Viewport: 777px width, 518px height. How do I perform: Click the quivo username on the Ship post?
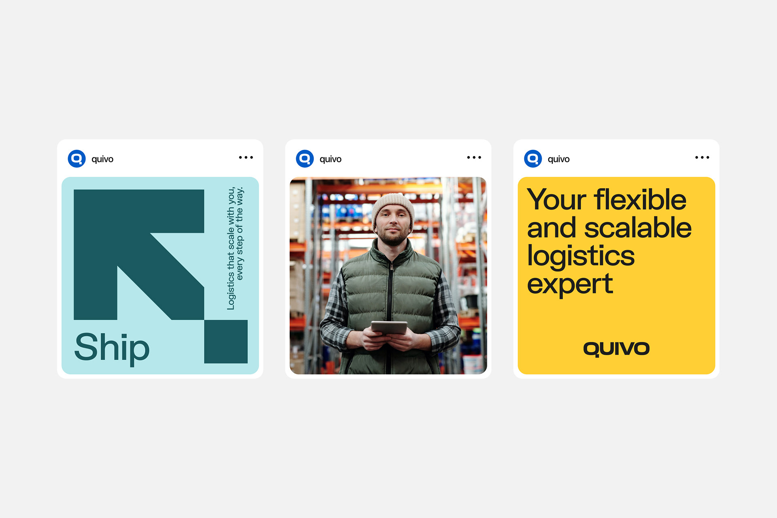102,159
